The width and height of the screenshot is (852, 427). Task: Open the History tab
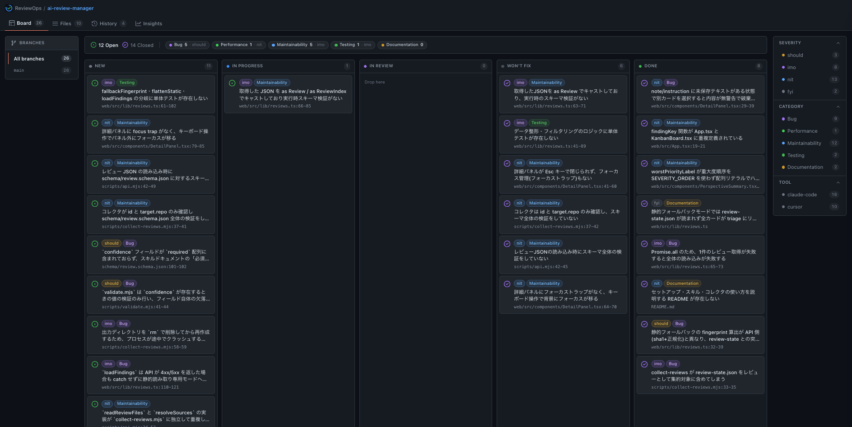pos(109,23)
